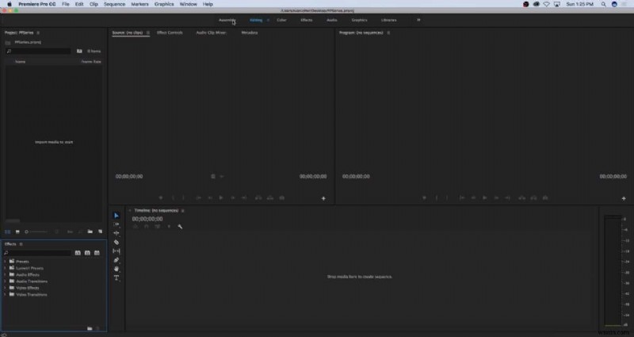Play in the Program monitor
This screenshot has width=634, height=337.
tap(485, 197)
